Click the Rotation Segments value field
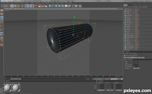 coord(136,67)
